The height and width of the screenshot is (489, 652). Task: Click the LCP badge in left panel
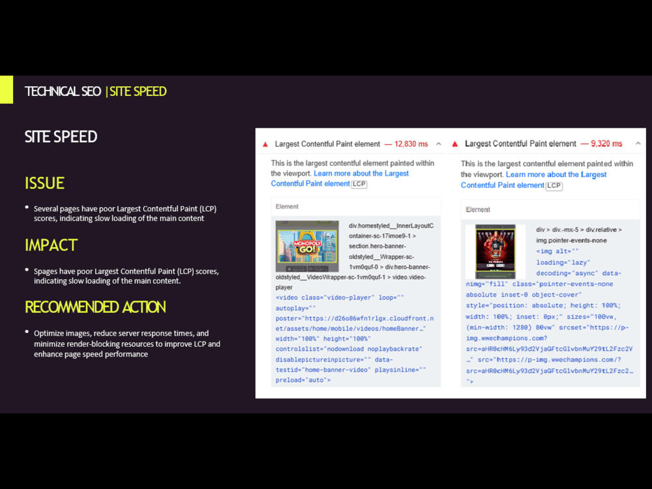click(x=359, y=185)
